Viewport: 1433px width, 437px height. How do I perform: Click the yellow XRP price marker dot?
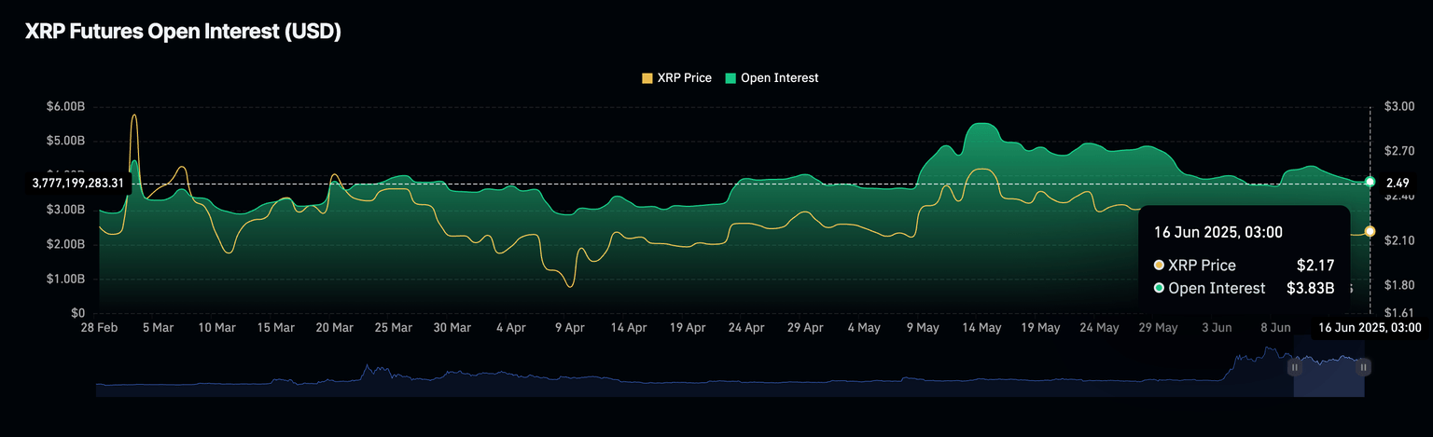point(1370,231)
